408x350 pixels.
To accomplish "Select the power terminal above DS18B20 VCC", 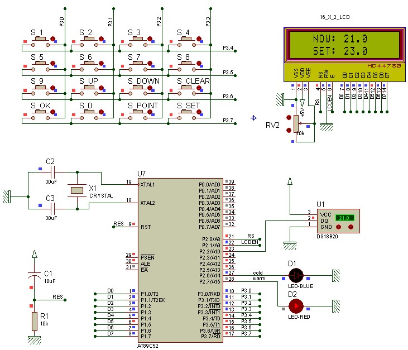I will pyautogui.click(x=290, y=181).
